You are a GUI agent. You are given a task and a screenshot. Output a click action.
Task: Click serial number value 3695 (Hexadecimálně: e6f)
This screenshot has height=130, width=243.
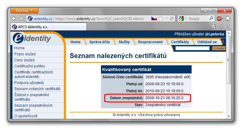click(x=168, y=77)
